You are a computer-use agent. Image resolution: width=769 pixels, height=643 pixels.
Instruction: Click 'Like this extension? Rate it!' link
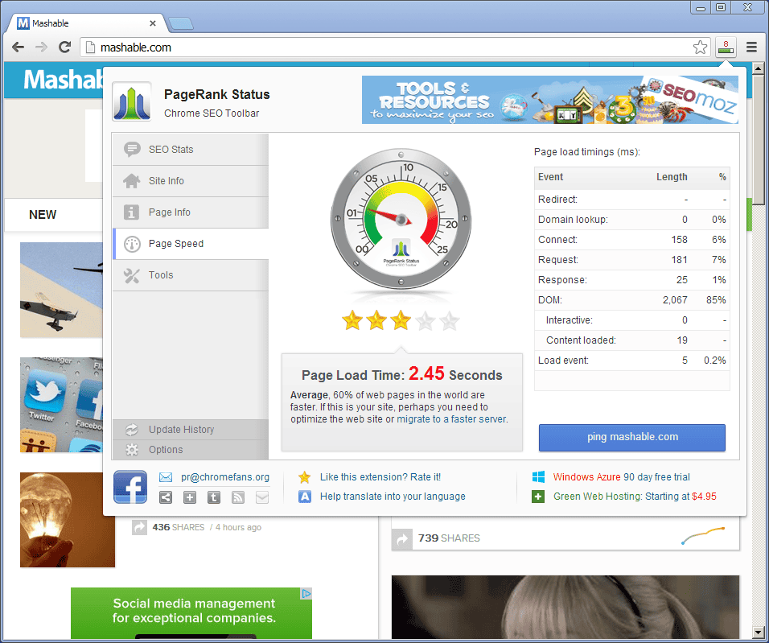pos(380,477)
